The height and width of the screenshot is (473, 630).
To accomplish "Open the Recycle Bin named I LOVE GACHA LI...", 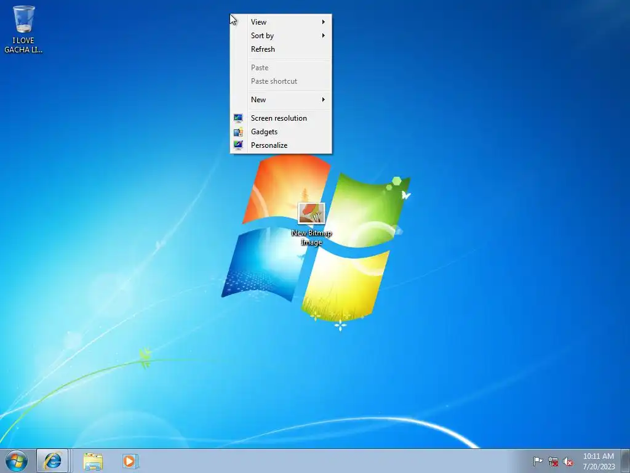I will pyautogui.click(x=23, y=30).
